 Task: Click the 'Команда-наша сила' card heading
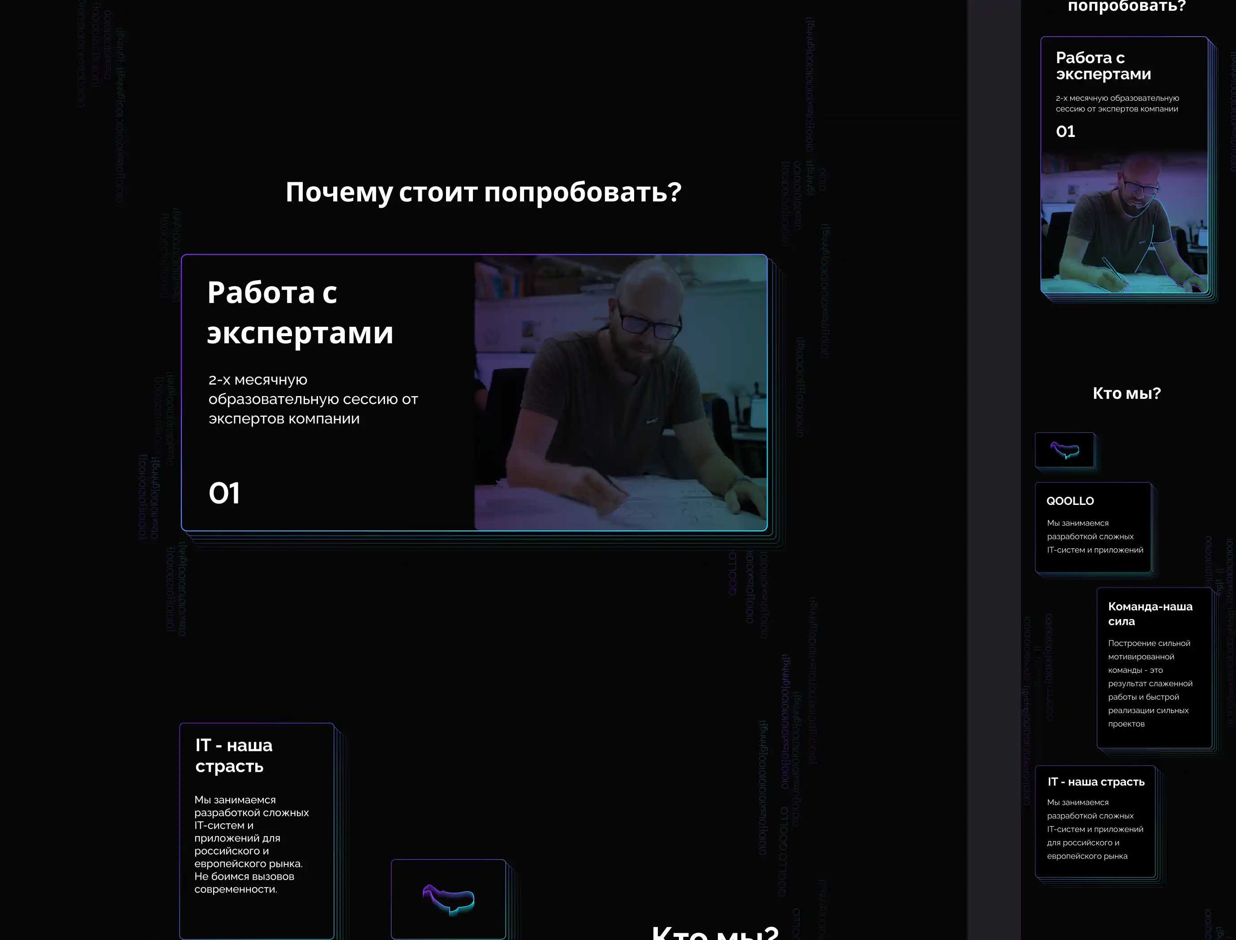(x=1150, y=614)
